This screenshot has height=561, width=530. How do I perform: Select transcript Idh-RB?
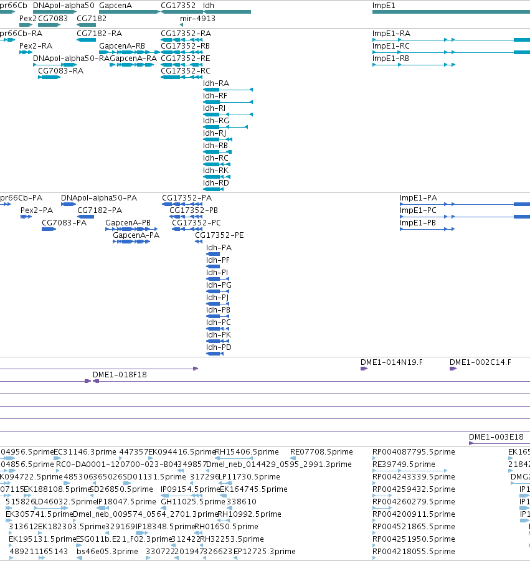(x=215, y=146)
